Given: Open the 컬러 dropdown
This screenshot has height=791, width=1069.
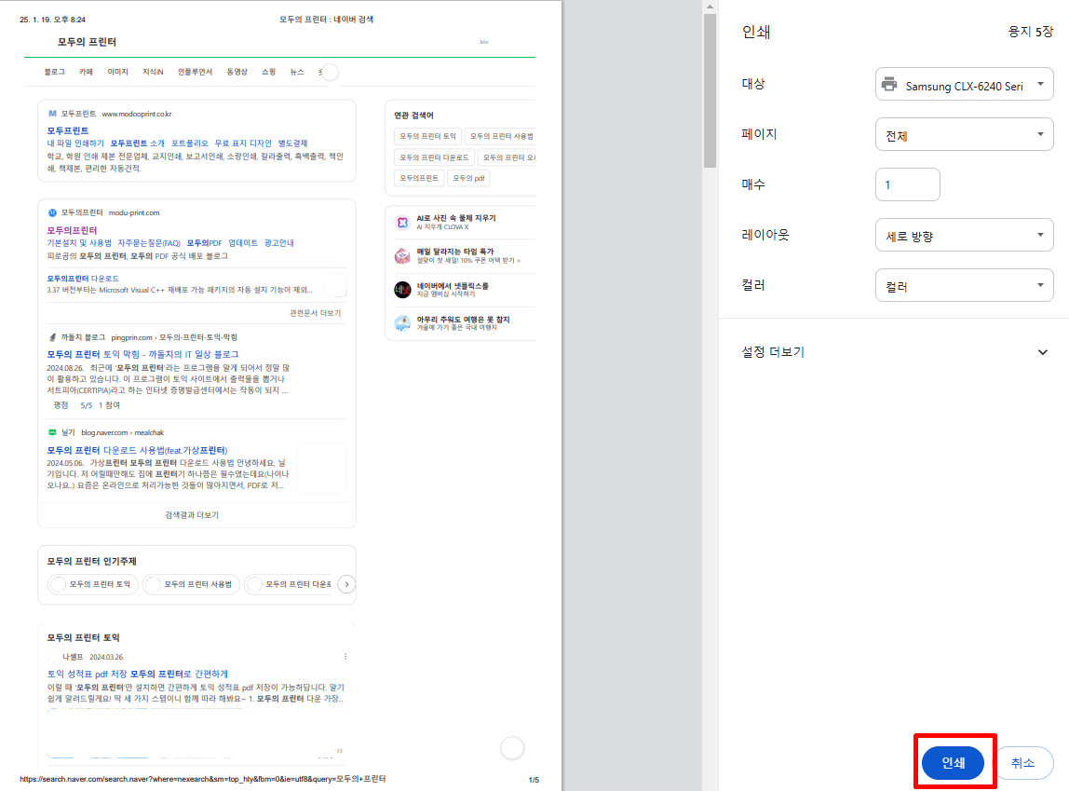Looking at the screenshot, I should pyautogui.click(x=964, y=286).
